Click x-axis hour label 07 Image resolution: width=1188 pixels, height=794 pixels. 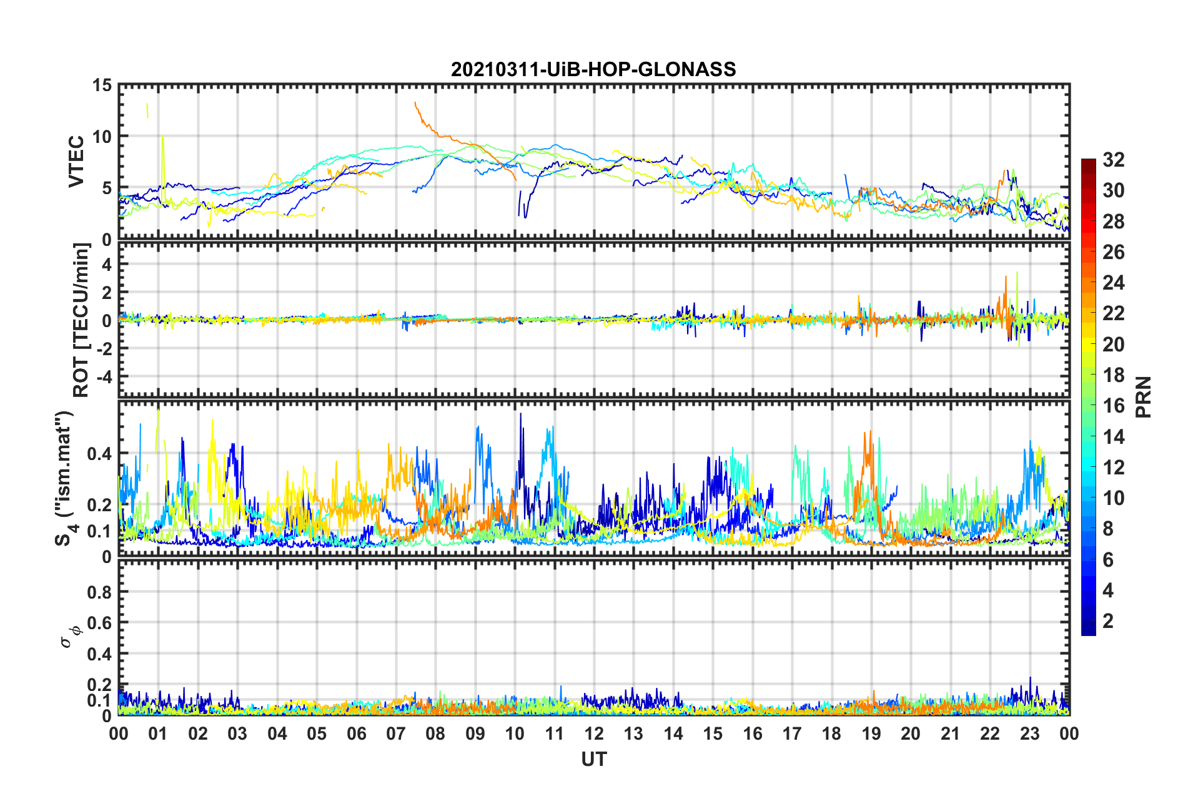click(x=396, y=733)
